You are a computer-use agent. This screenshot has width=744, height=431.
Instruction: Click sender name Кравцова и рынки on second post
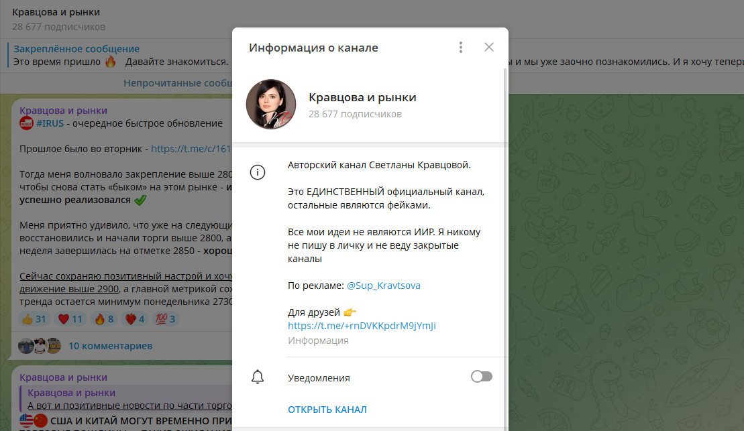pyautogui.click(x=63, y=377)
